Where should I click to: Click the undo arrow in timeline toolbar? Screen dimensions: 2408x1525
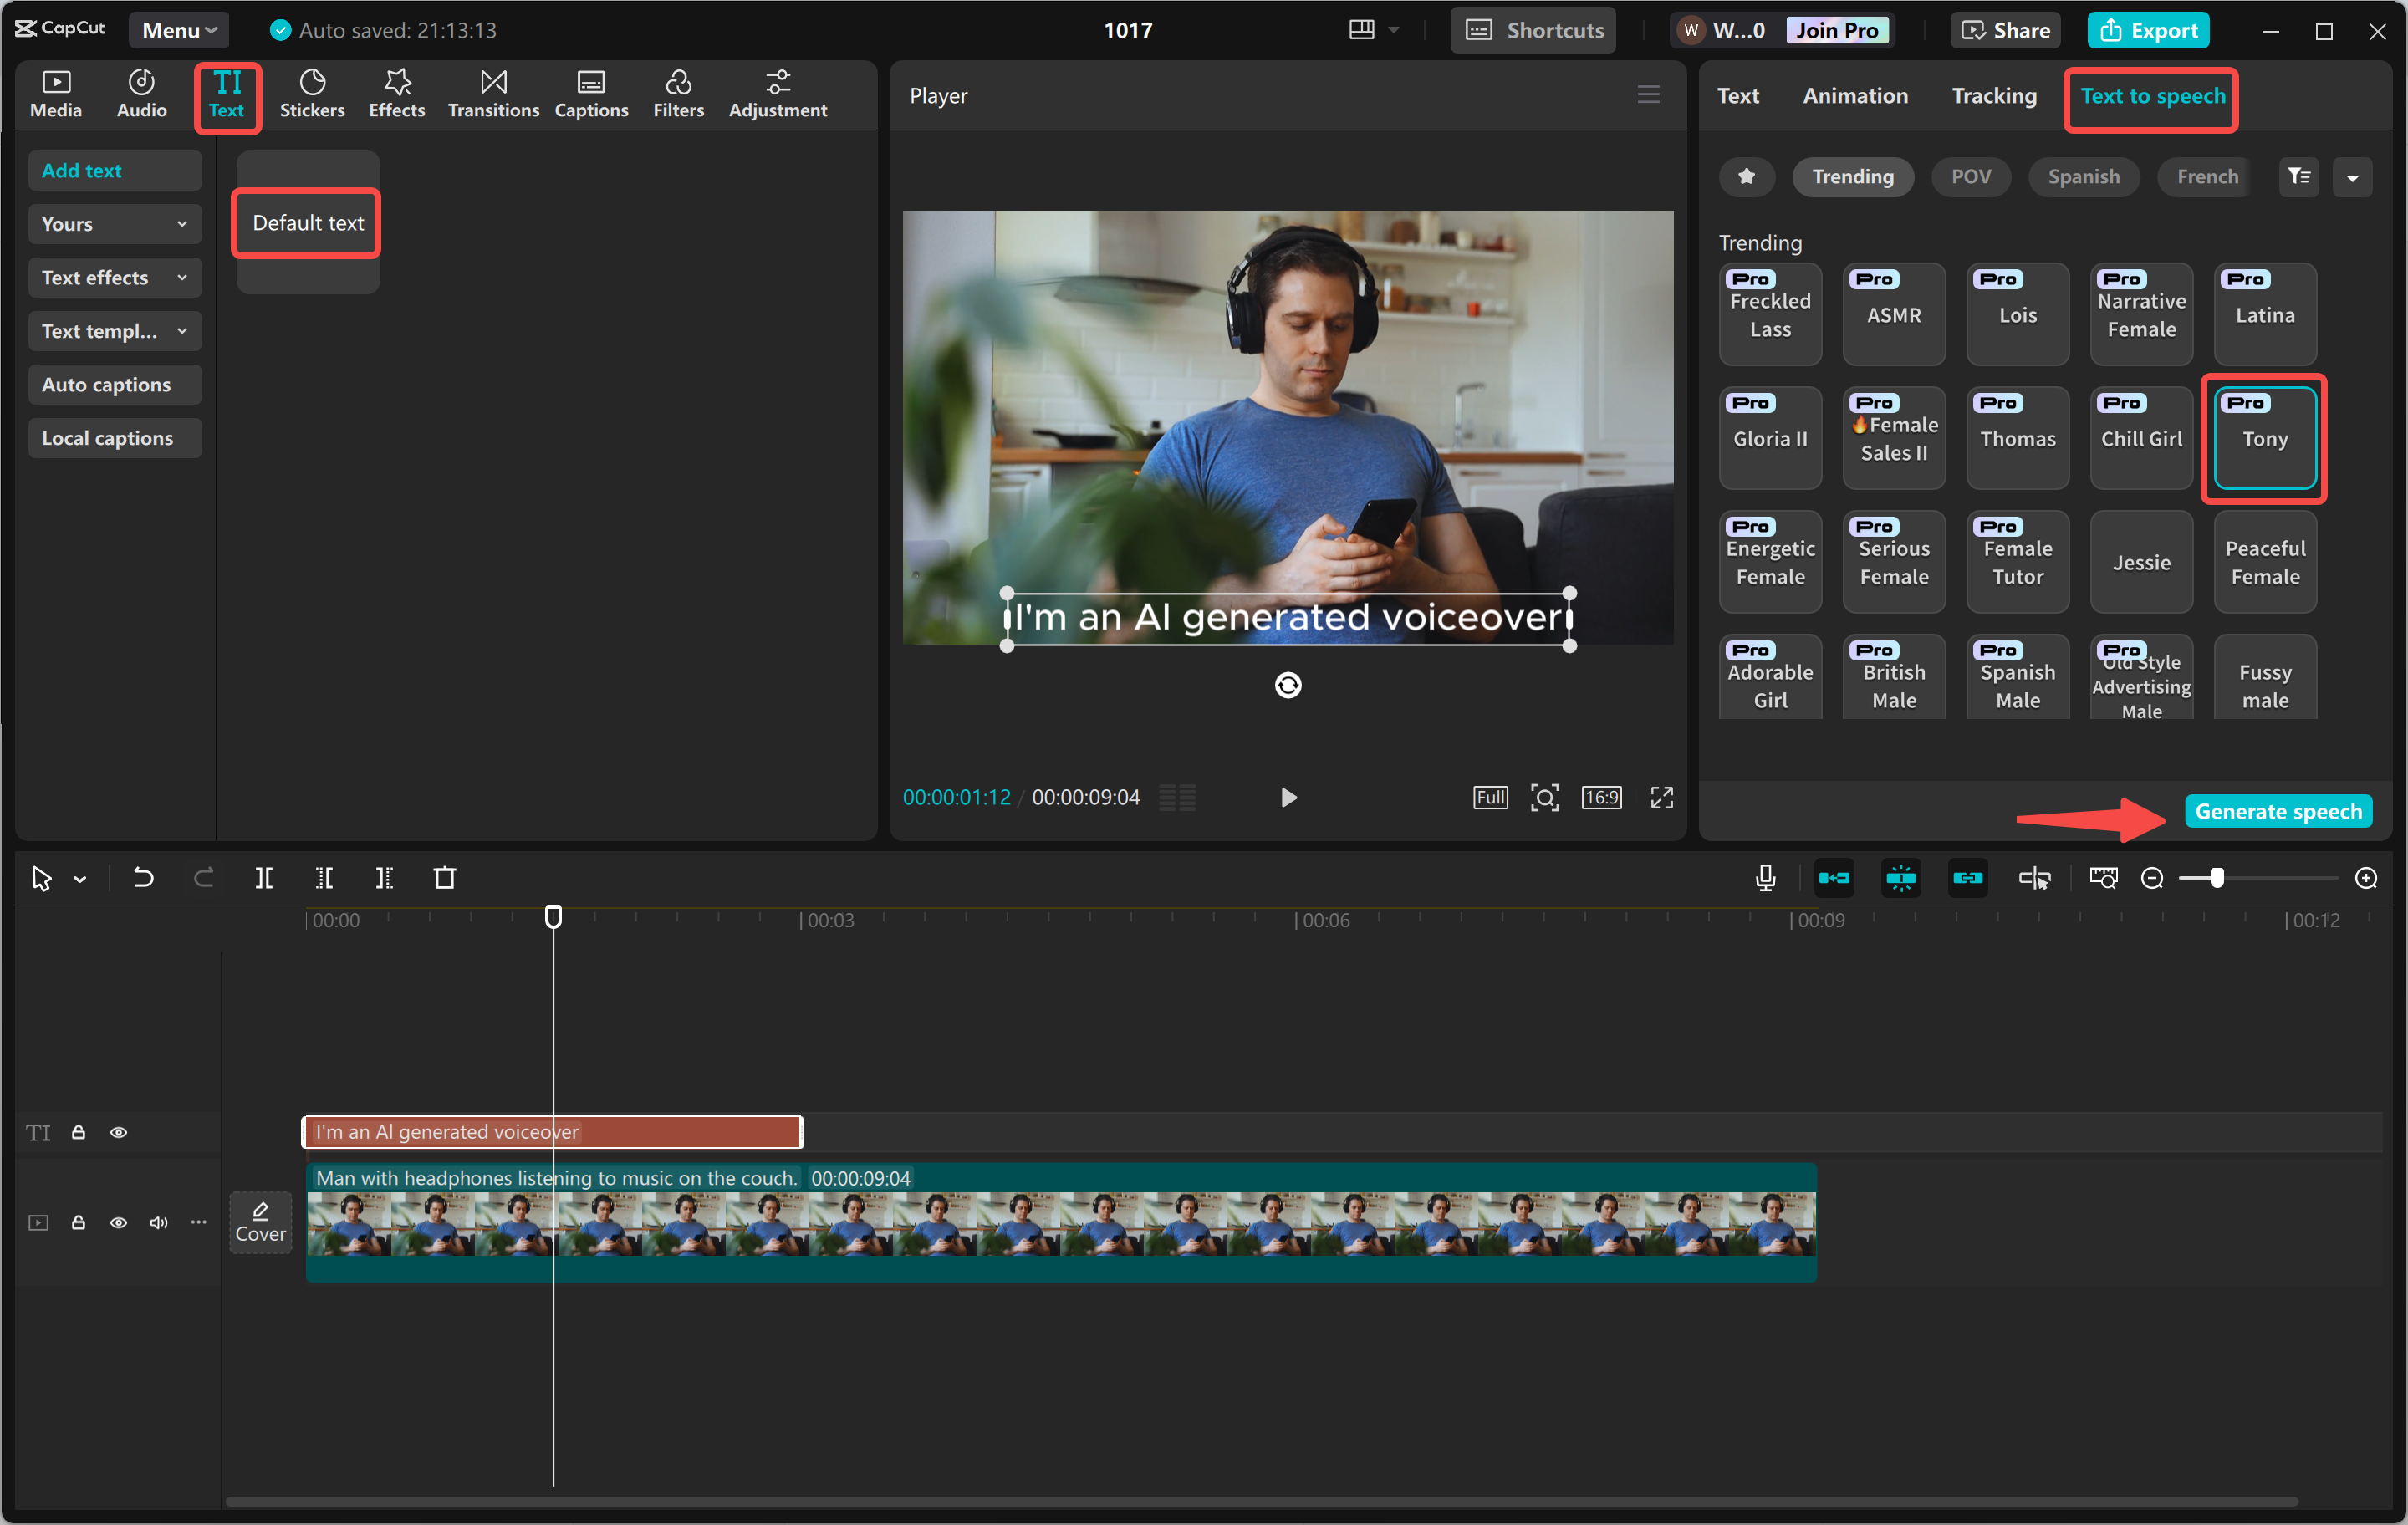pyautogui.click(x=143, y=878)
